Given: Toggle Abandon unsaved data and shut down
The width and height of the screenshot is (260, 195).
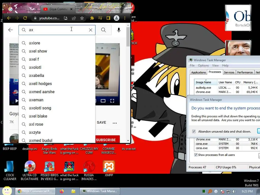Looking at the screenshot, I should tap(194, 132).
